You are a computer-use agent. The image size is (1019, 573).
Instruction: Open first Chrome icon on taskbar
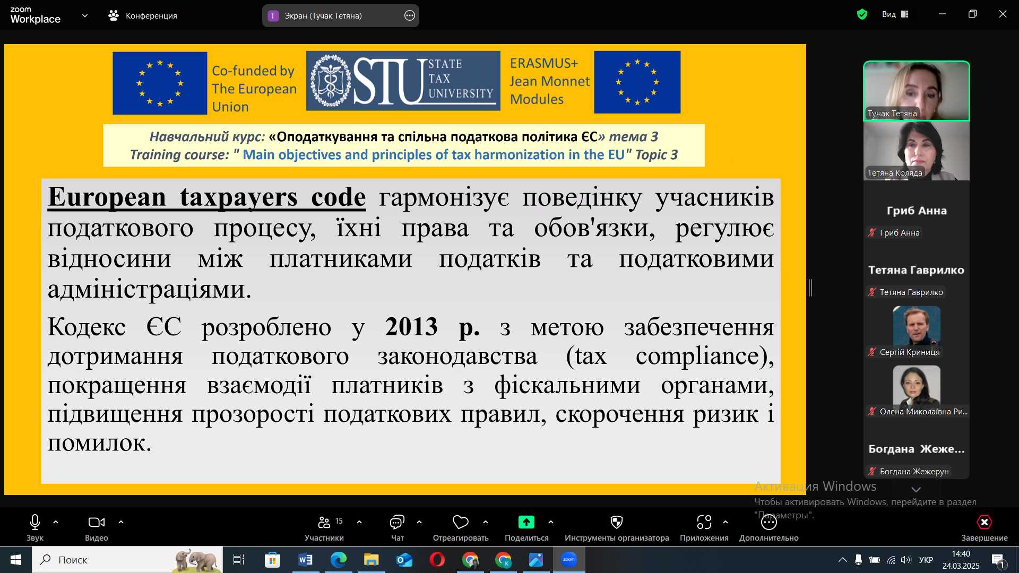470,560
